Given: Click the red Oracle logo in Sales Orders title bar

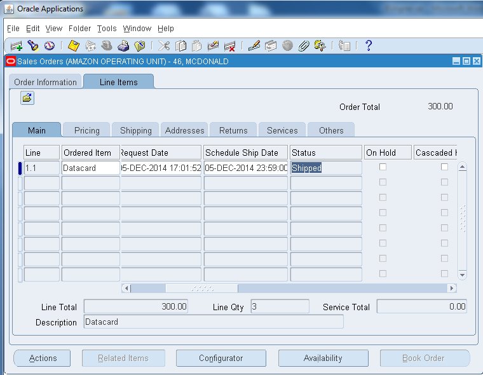Looking at the screenshot, I should pyautogui.click(x=11, y=61).
